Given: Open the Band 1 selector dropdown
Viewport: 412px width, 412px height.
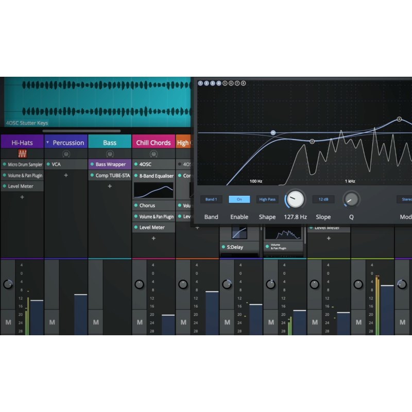Looking at the screenshot, I should point(211,199).
